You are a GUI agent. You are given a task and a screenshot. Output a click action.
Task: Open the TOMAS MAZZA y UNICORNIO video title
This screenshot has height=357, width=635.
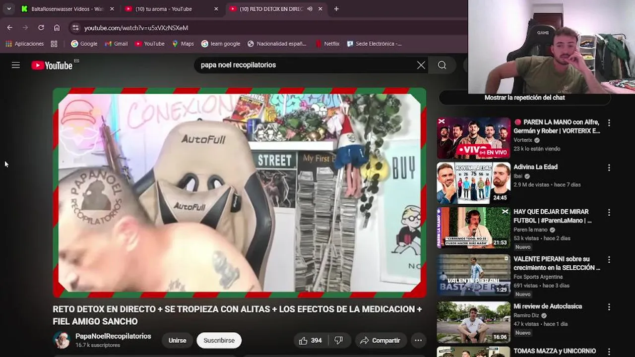click(555, 351)
